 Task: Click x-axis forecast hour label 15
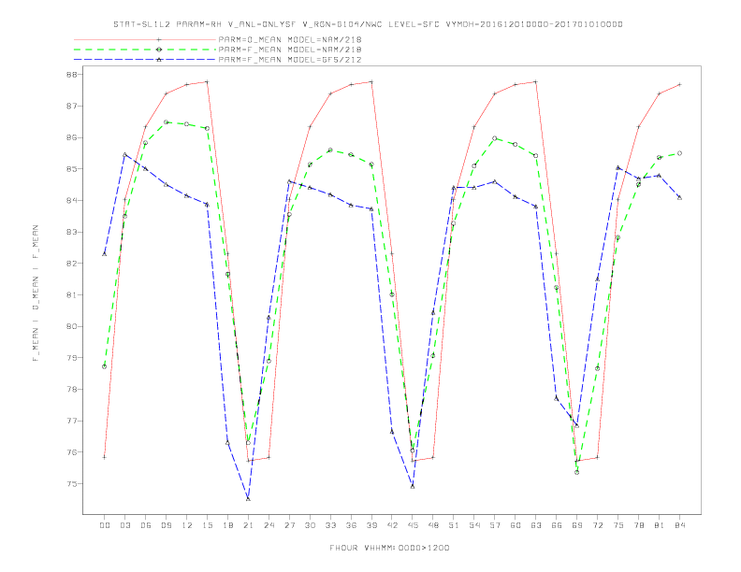(207, 525)
